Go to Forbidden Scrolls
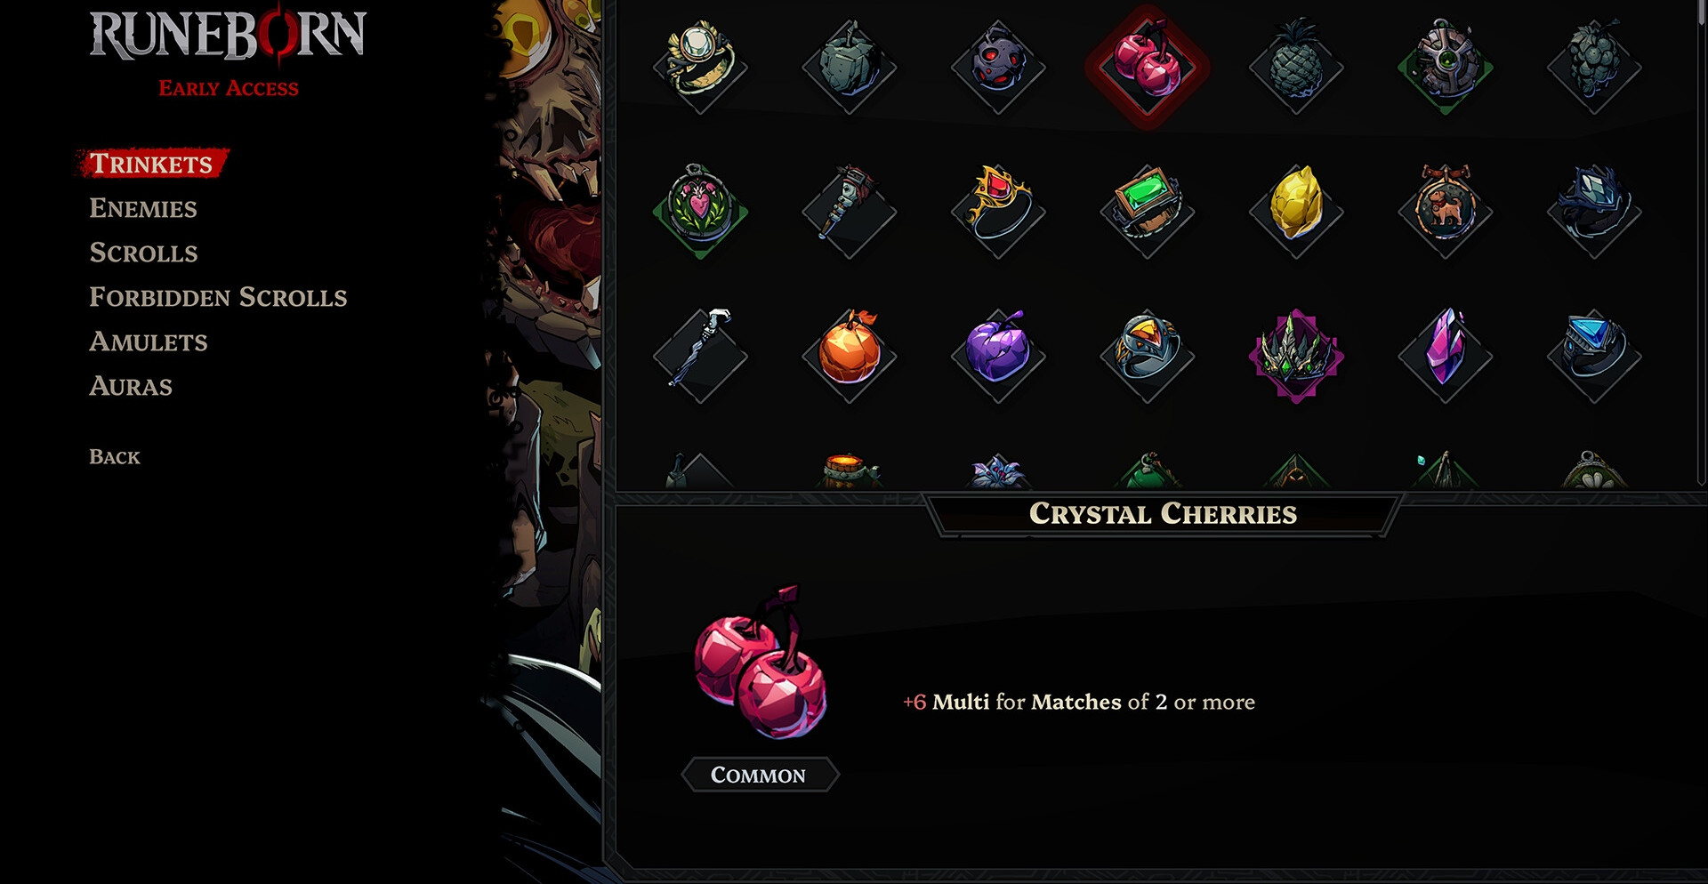 (218, 297)
